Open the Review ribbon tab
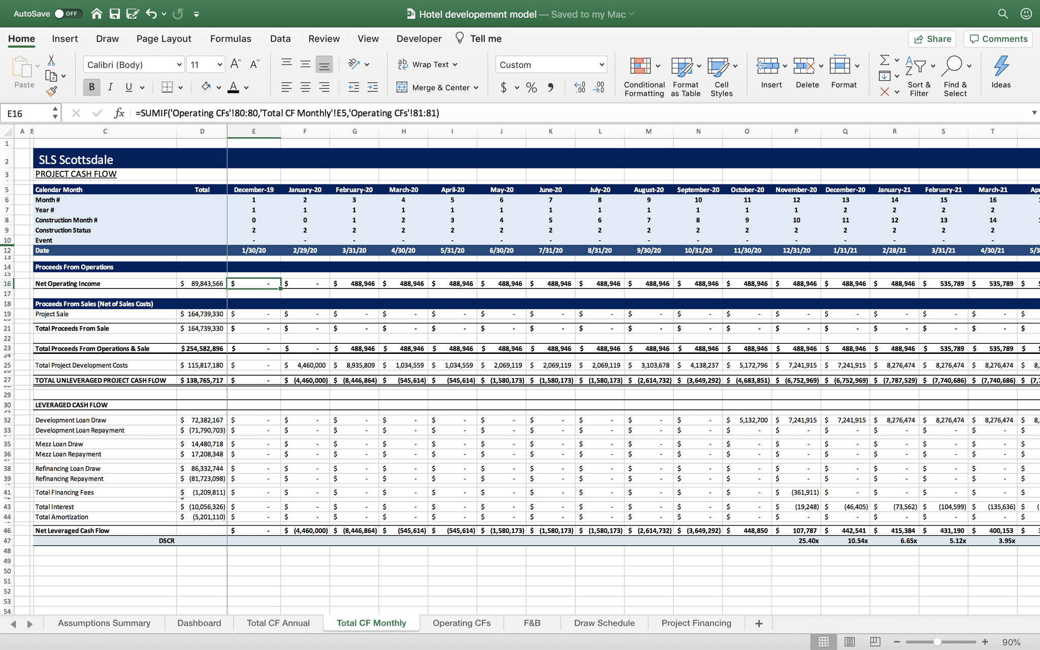The height and width of the screenshot is (650, 1040). (324, 39)
